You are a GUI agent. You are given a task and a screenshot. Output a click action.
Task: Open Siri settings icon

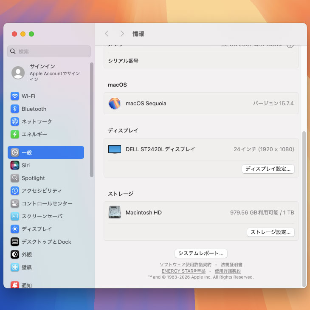coord(15,166)
